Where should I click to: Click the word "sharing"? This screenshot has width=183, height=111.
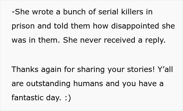pyautogui.click(x=91, y=70)
